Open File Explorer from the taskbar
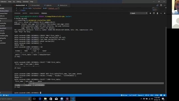This screenshot has width=179, height=101. click(x=45, y=99)
